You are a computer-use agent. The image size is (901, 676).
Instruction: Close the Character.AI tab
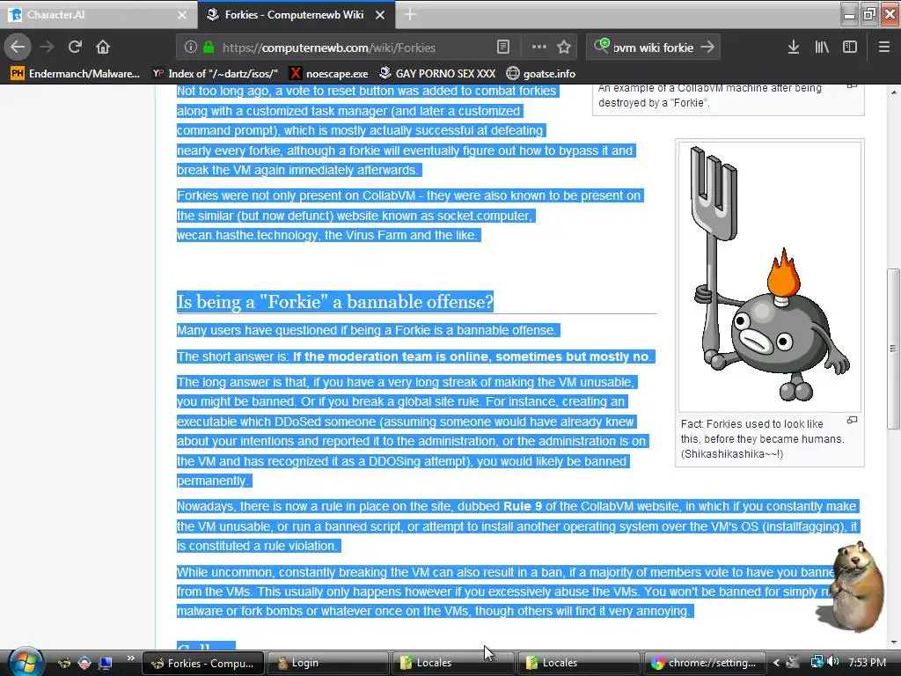(182, 15)
